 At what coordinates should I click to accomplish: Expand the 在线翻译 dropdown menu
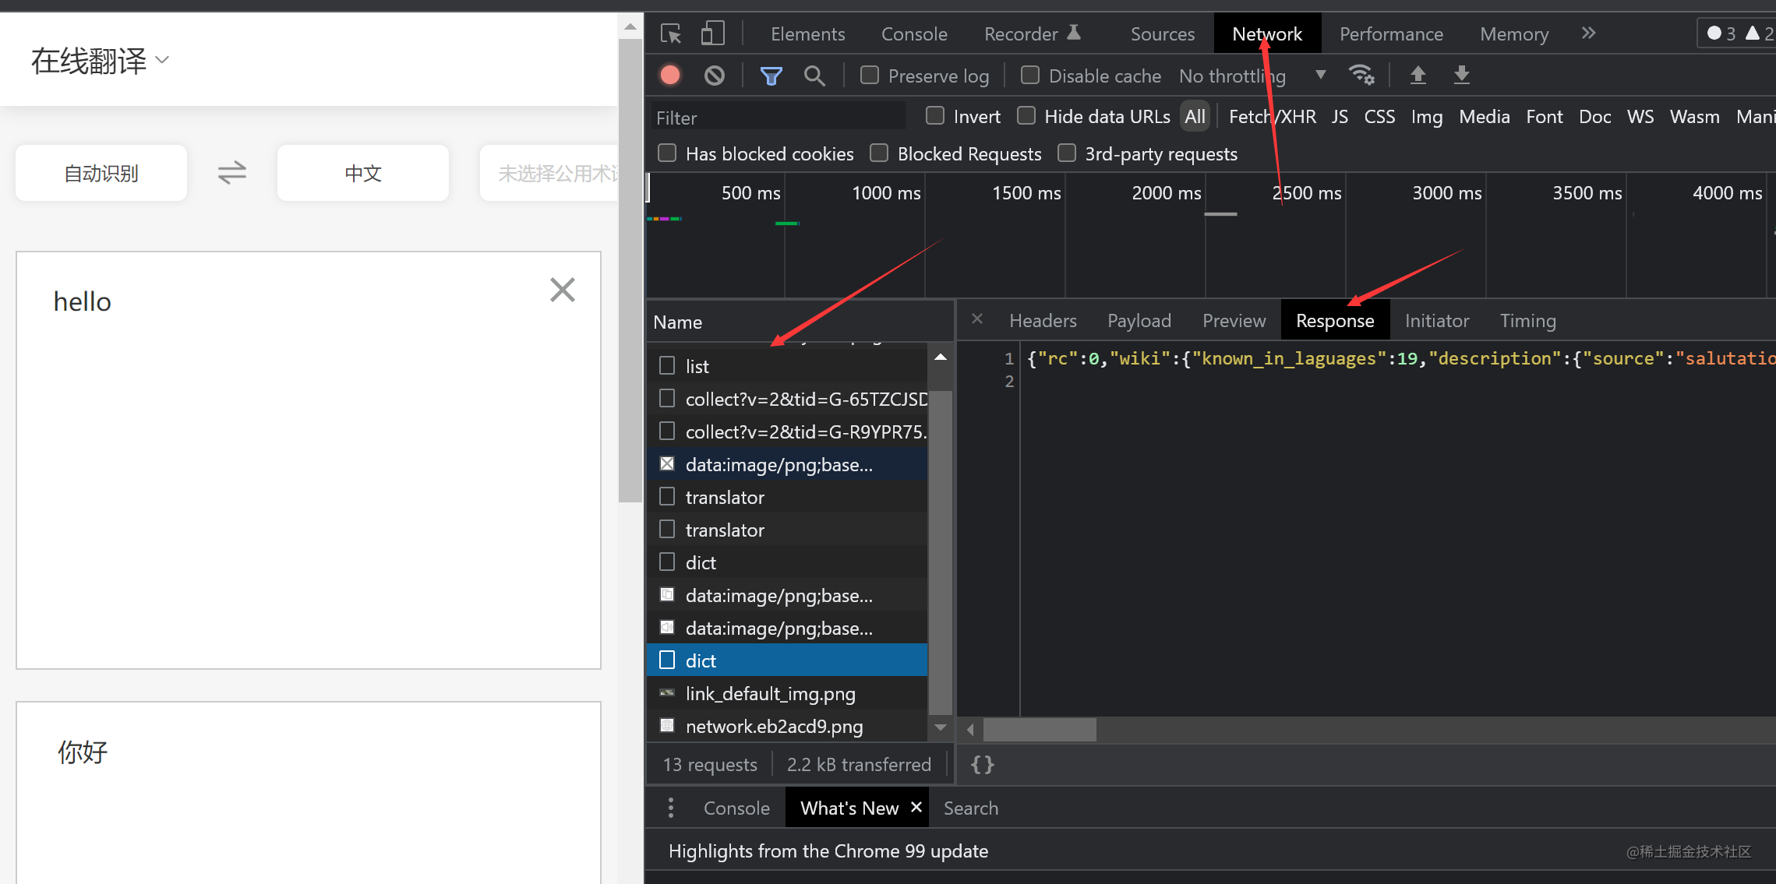(100, 61)
